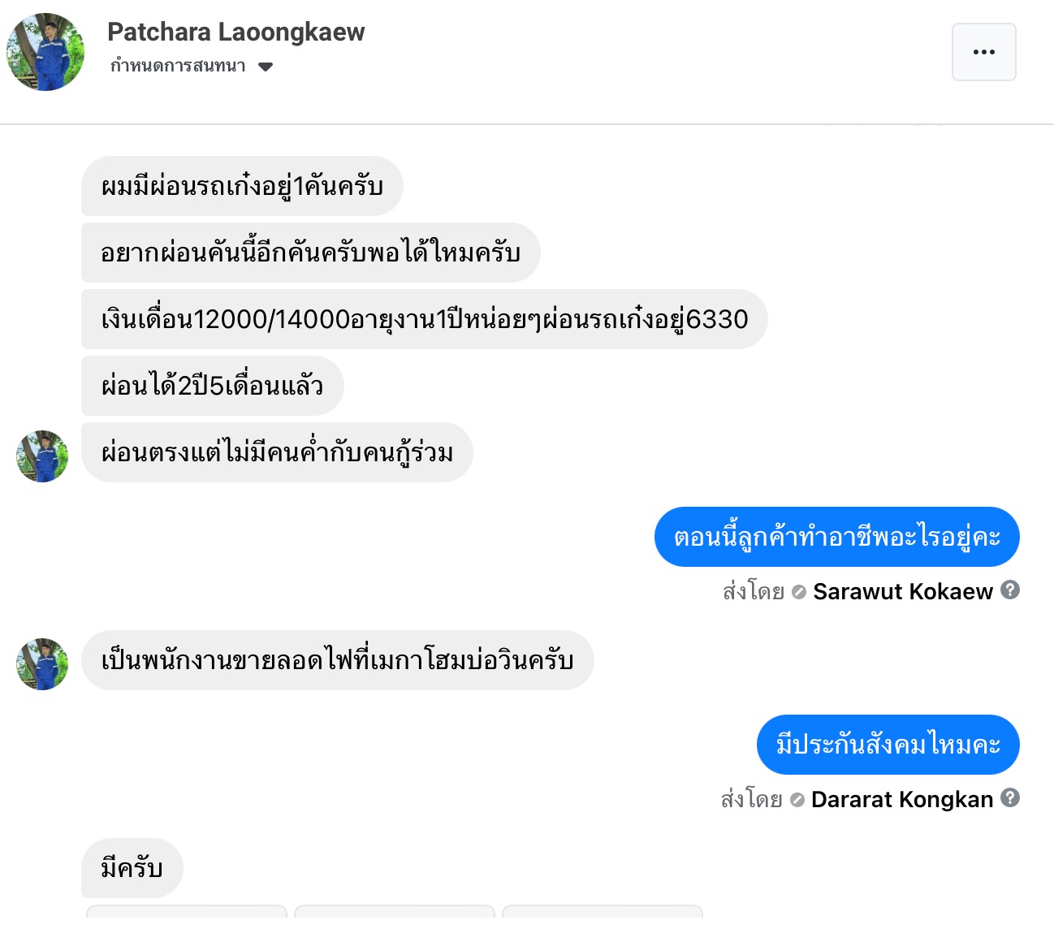The width and height of the screenshot is (1054, 929).
Task: Click the help icon beside Sarawut Kokaew
Action: pyautogui.click(x=1010, y=590)
